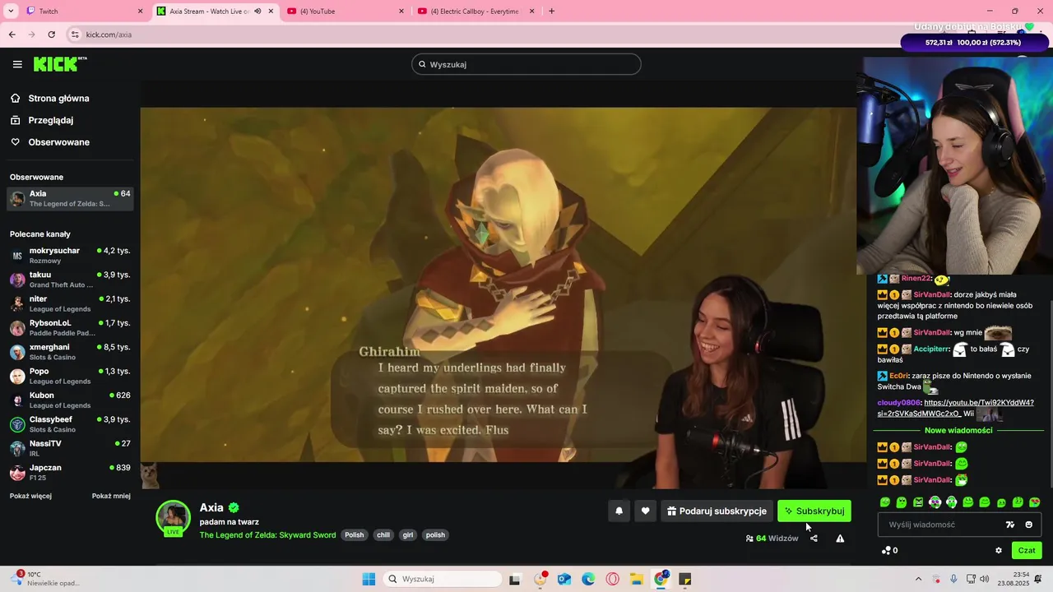Viewport: 1053px width, 592px height.
Task: Open Obserwowane in sidebar
Action: [58, 142]
